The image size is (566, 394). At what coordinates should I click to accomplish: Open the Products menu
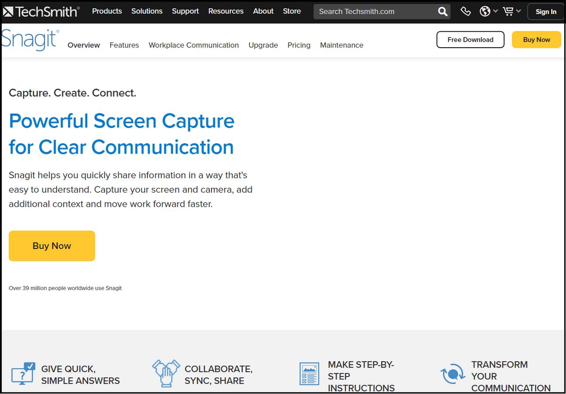(107, 11)
